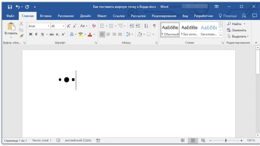Toggle strikethrough abc formatting
This screenshot has width=260, height=146.
click(x=52, y=34)
